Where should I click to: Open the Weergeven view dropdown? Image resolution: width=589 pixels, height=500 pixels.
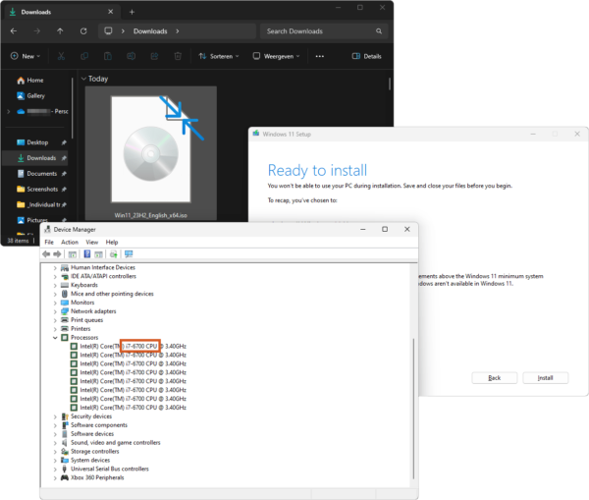[276, 56]
